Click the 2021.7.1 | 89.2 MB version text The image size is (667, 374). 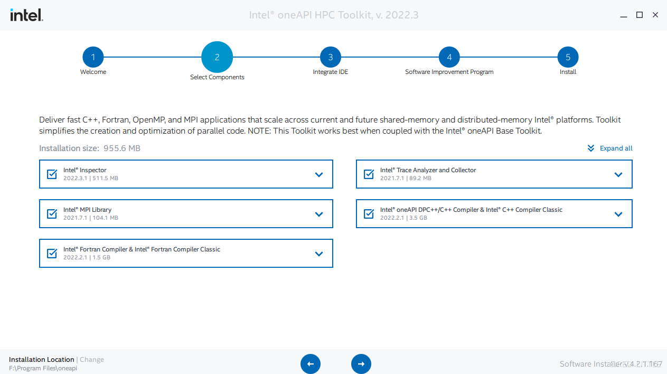point(406,179)
